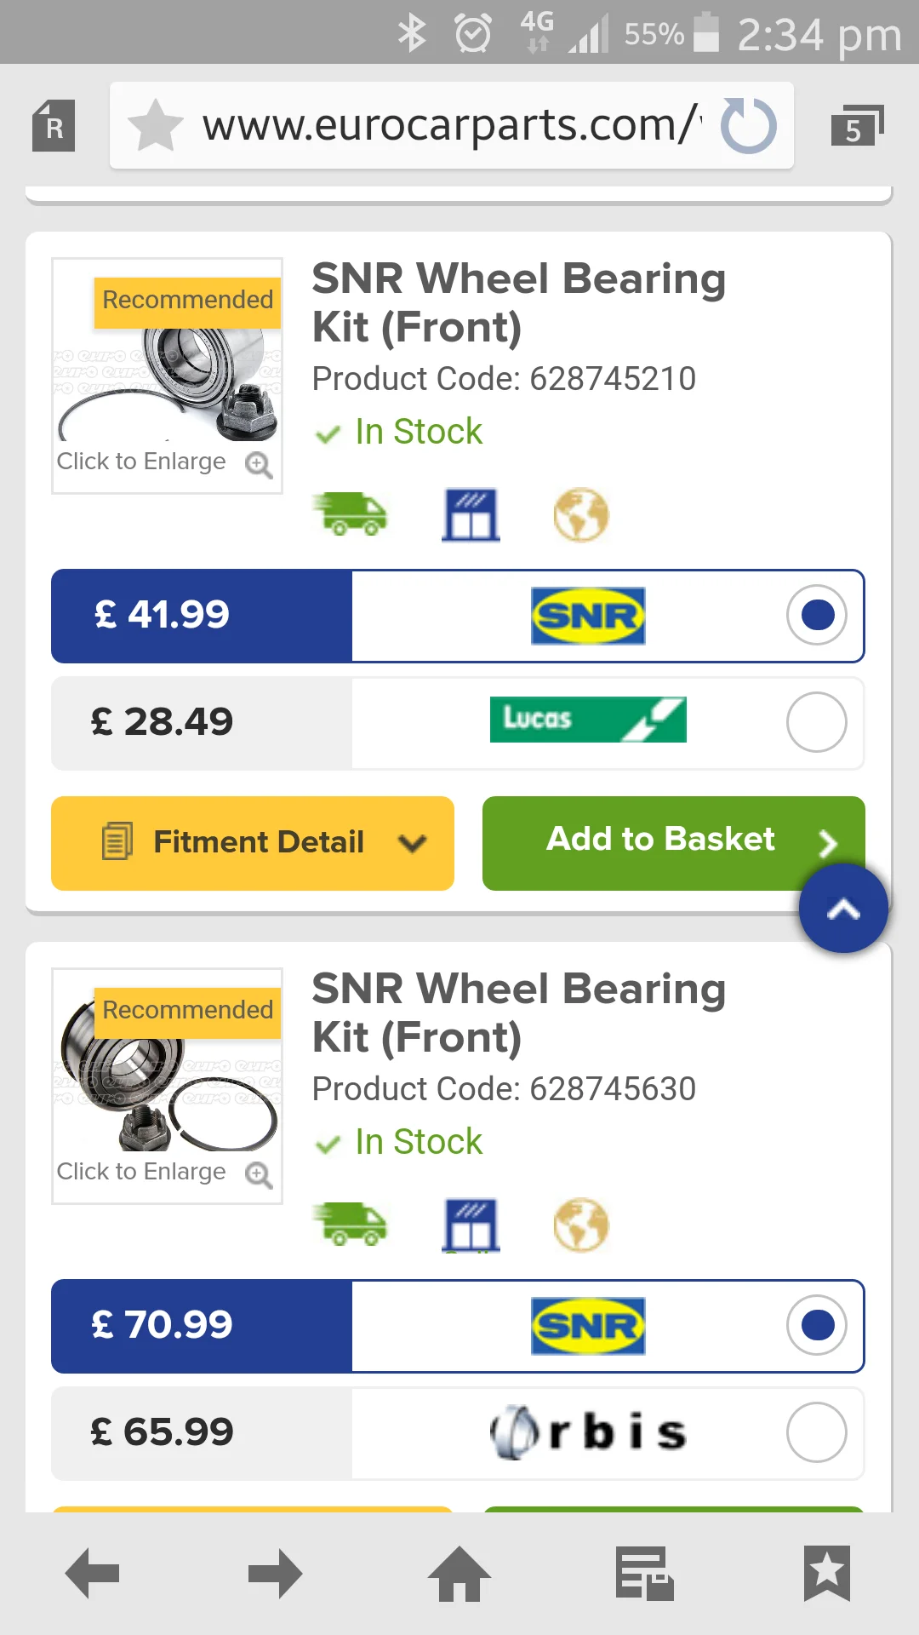
Task: Open SNR Wheel Bearing Kit 628745630 title
Action: (x=519, y=1013)
